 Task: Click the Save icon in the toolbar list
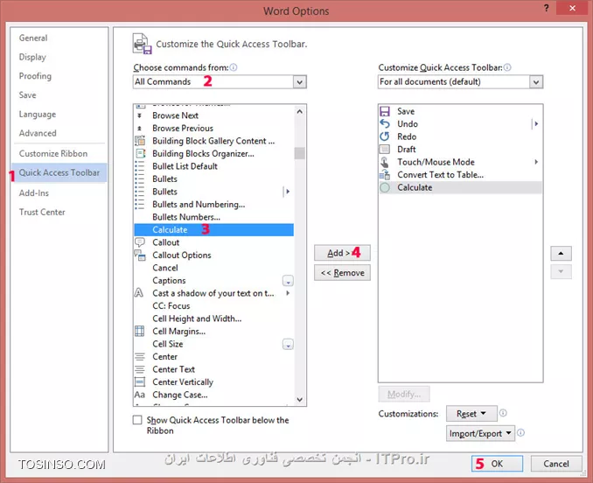(385, 111)
